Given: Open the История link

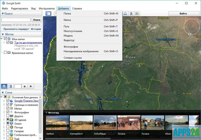Looking at the screenshot, I should click(x=36, y=29).
